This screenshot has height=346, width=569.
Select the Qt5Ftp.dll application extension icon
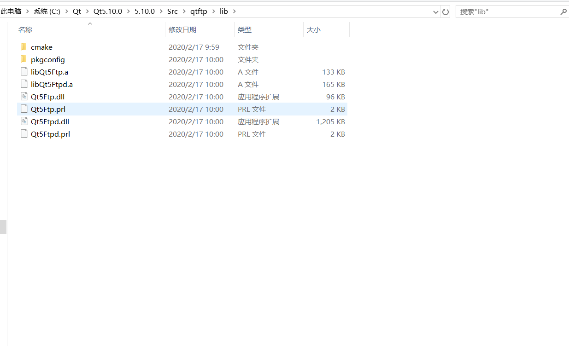(24, 97)
